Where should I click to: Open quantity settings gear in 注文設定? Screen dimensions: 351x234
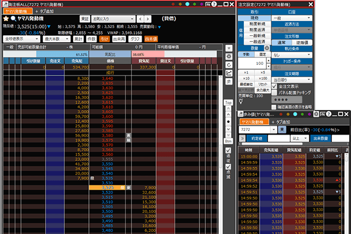[x=267, y=48]
